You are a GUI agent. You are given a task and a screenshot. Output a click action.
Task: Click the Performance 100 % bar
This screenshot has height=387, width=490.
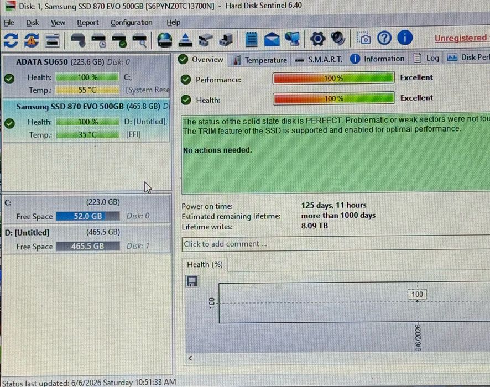(333, 78)
